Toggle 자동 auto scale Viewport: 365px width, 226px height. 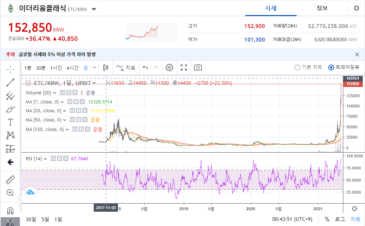click(355, 219)
